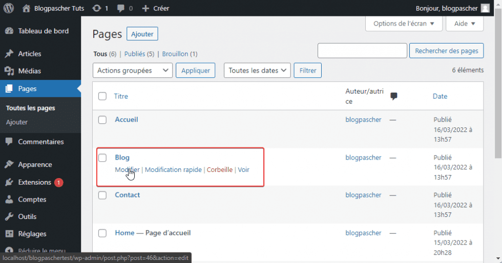Open Médias library in sidebar

coord(29,71)
